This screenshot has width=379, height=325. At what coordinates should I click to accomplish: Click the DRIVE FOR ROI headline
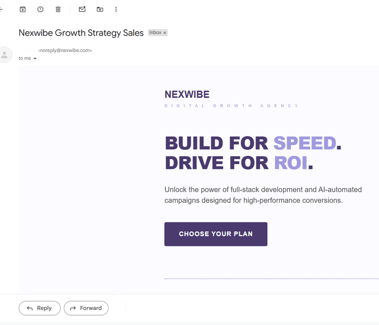pos(239,162)
